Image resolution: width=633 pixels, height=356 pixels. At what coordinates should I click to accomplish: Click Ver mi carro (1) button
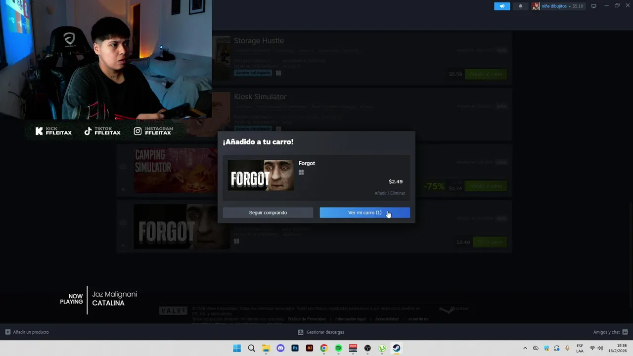[x=364, y=213]
